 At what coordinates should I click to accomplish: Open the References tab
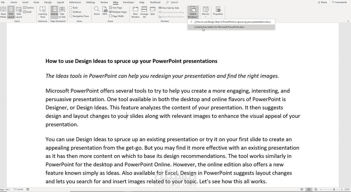75,2
